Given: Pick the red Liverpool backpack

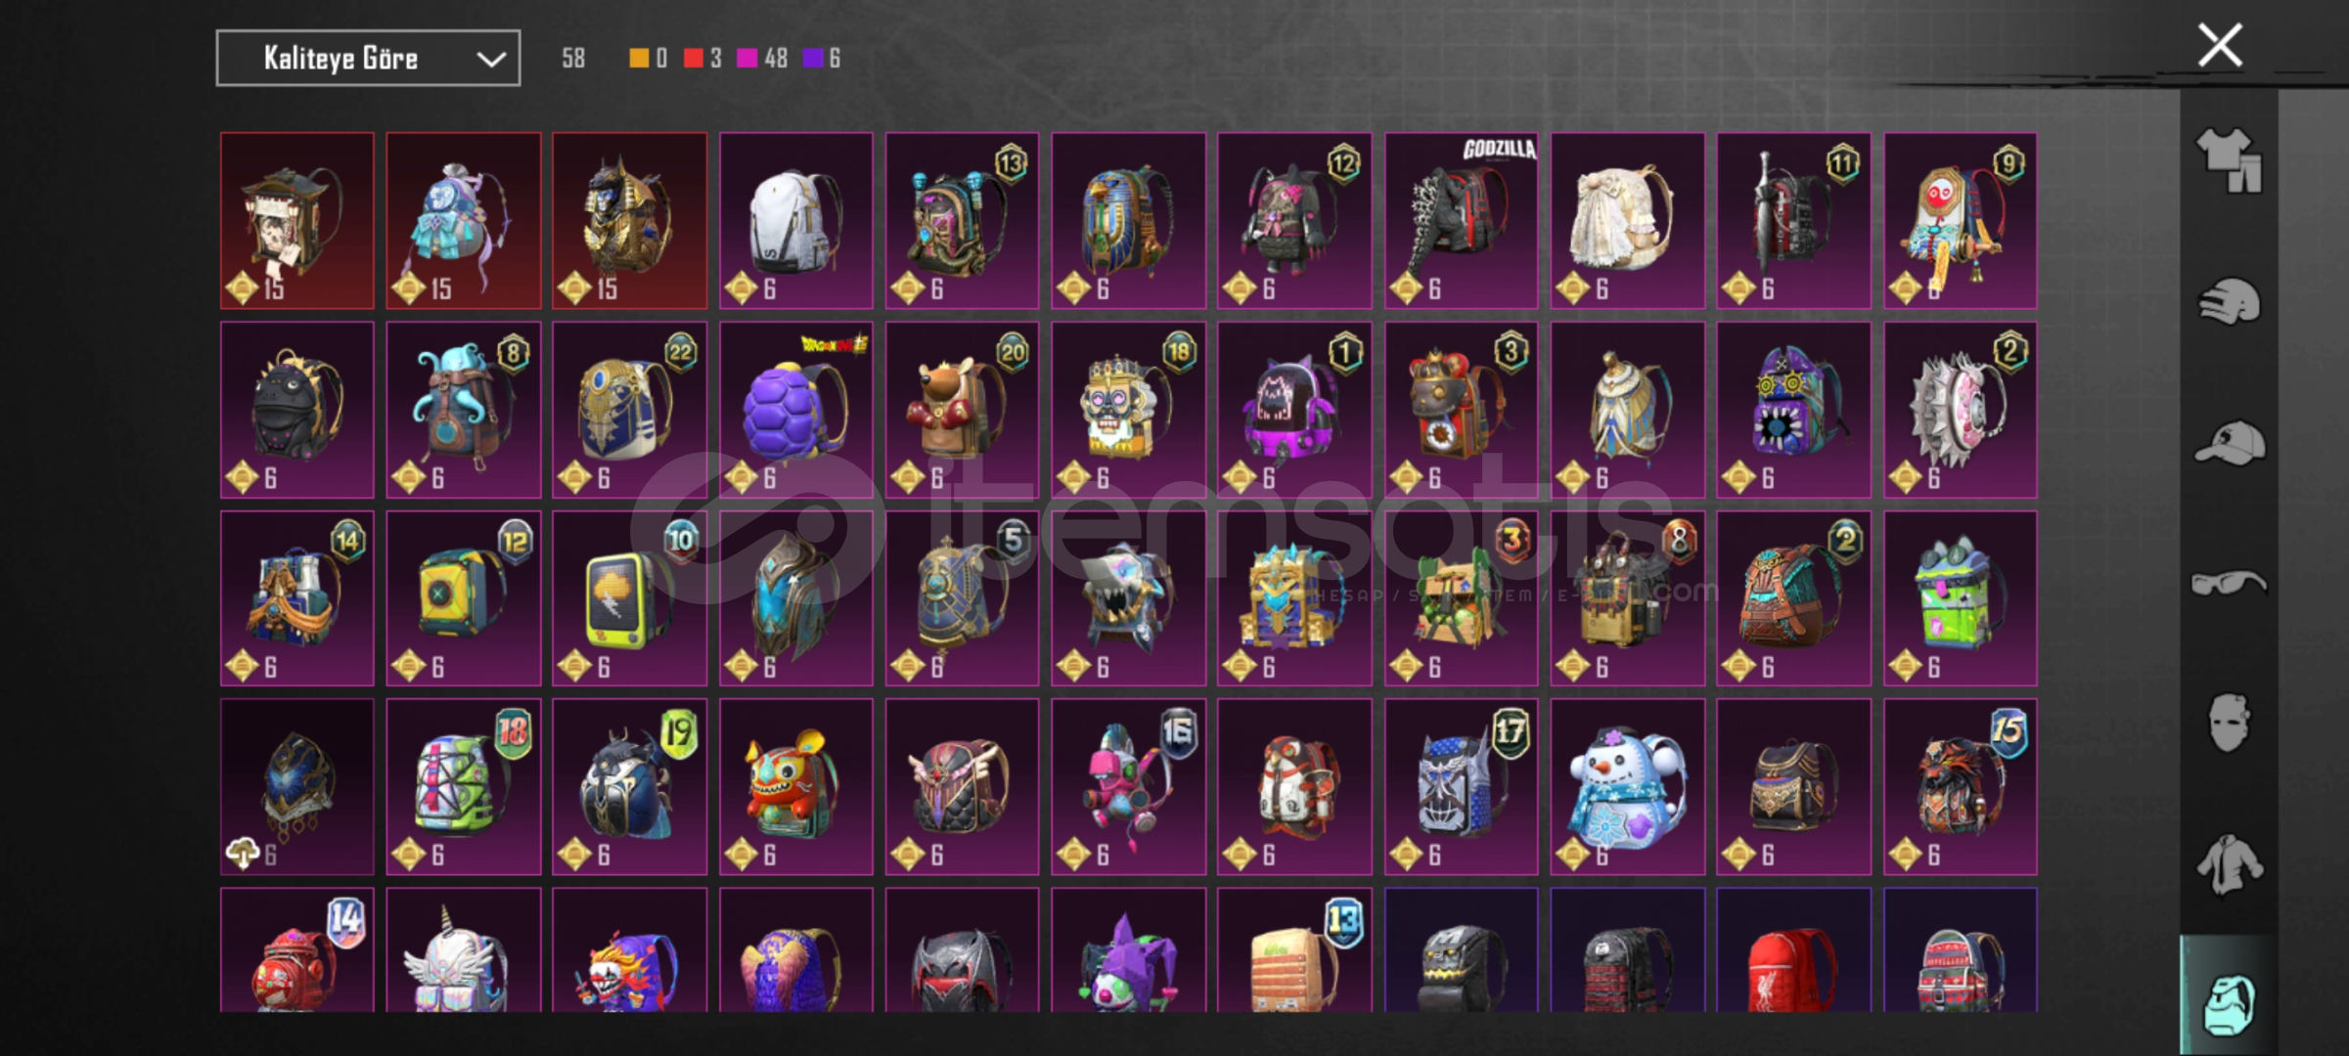Looking at the screenshot, I should (1793, 950).
